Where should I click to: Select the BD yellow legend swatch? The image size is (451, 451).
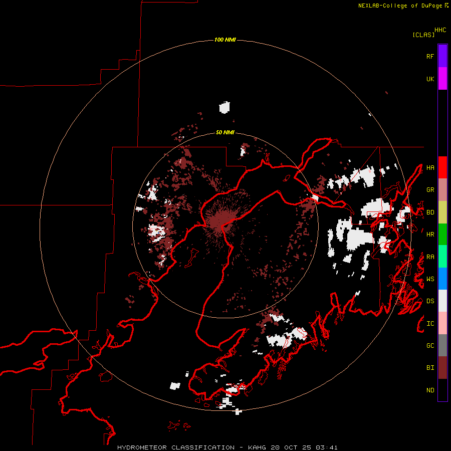click(442, 212)
